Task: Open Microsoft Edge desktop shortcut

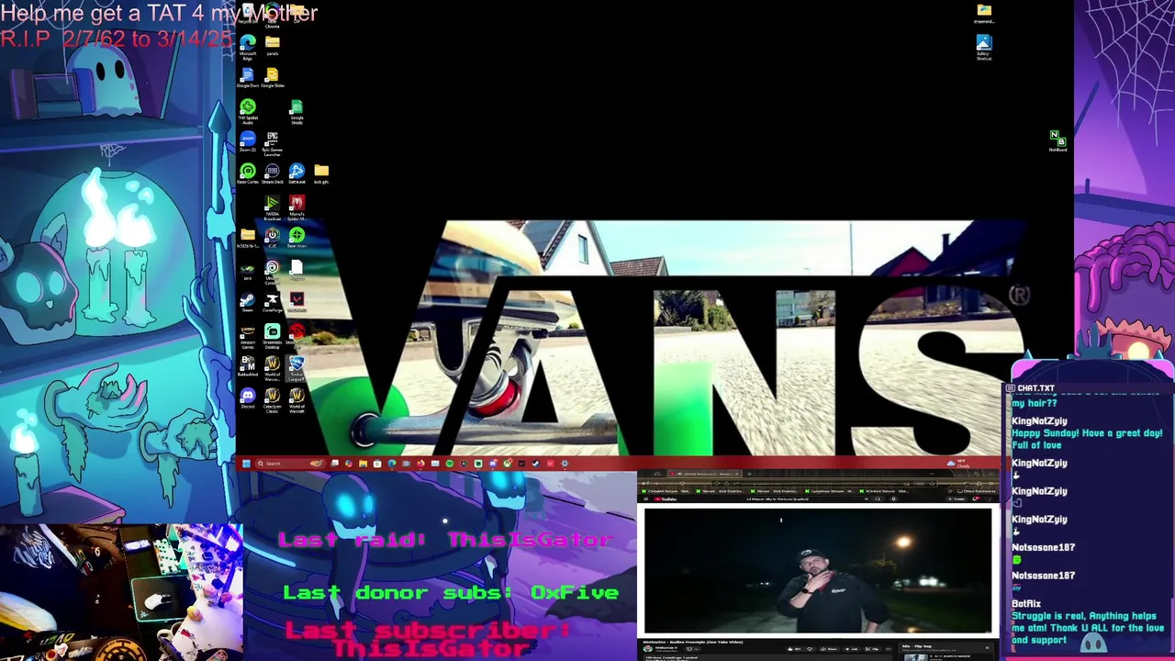Action: (x=248, y=46)
